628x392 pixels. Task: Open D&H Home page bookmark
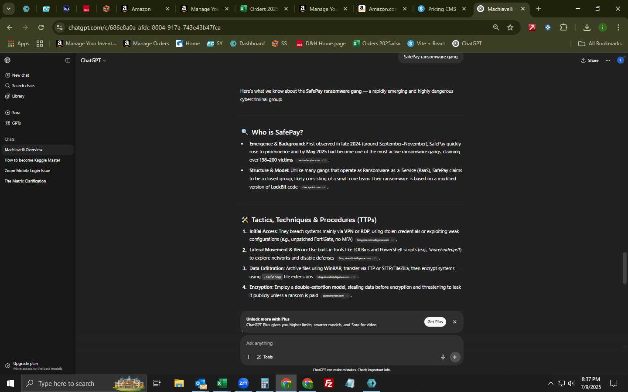click(x=321, y=44)
